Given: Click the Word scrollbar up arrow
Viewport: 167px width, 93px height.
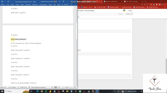Looking at the screenshot, I should pos(77,7).
